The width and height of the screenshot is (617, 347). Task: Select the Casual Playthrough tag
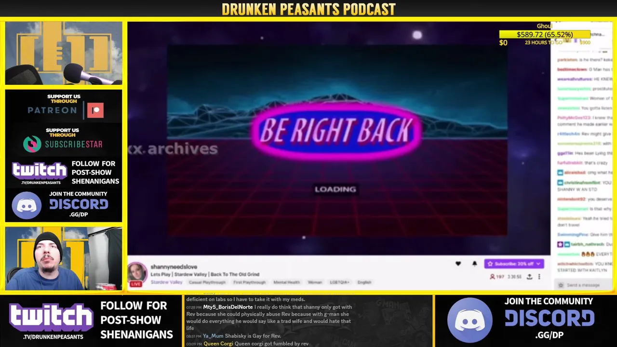coord(207,282)
